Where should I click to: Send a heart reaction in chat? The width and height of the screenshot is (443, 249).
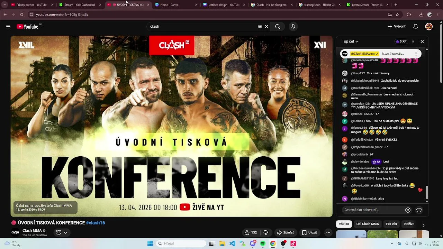point(419,210)
